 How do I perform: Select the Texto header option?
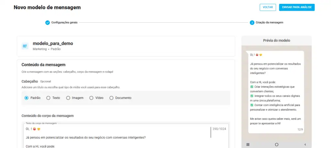pyautogui.click(x=48, y=98)
